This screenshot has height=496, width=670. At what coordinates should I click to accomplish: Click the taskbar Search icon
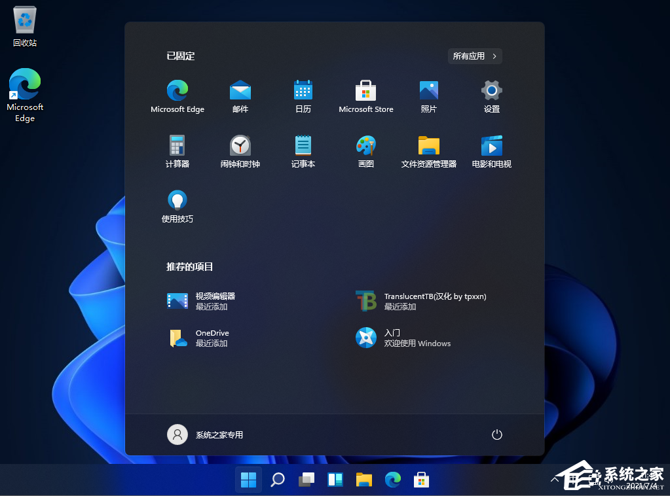[x=277, y=479]
